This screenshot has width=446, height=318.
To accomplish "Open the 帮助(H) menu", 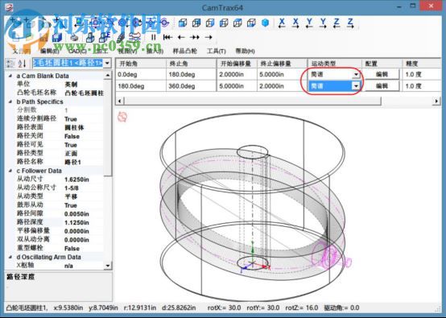I will [245, 52].
